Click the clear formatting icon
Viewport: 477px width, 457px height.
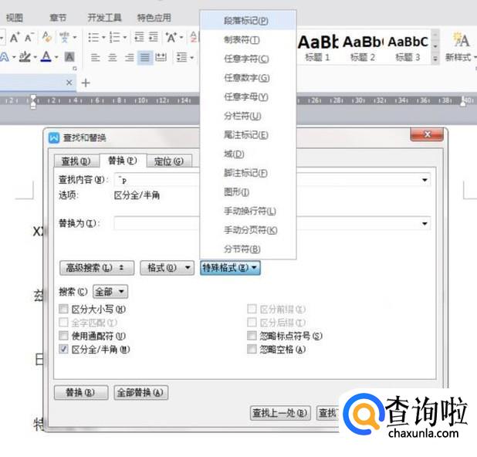(47, 37)
